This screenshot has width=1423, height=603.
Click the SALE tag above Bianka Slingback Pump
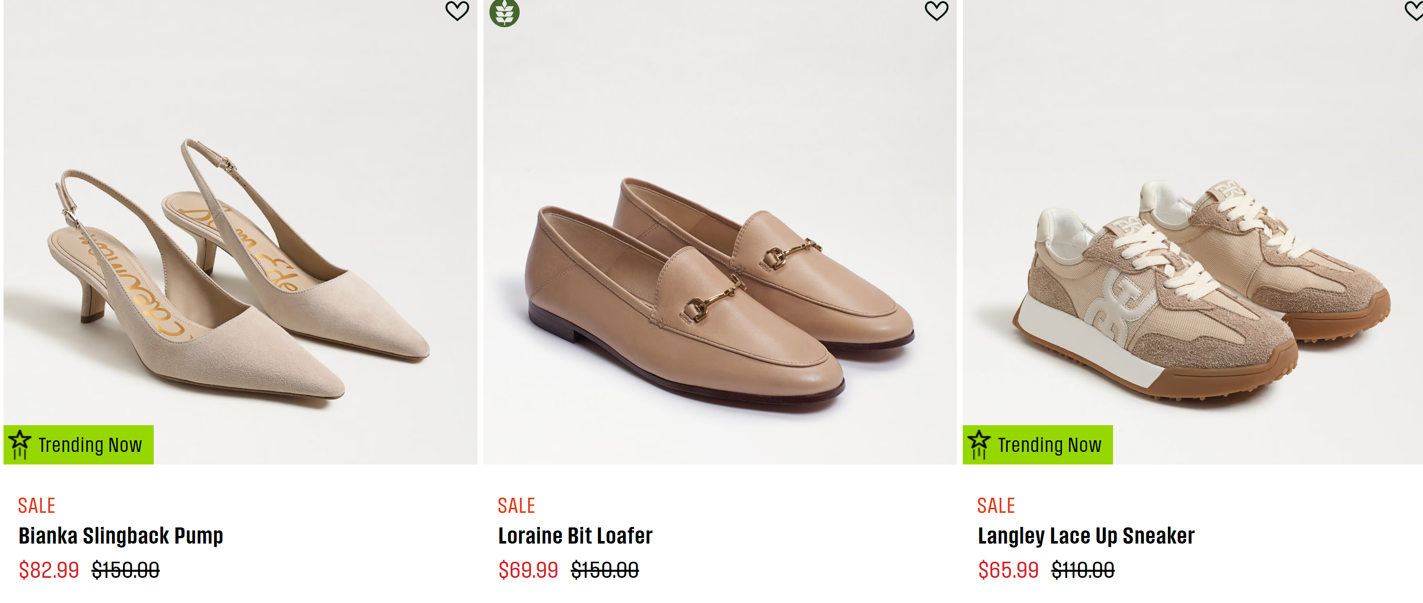tap(36, 506)
